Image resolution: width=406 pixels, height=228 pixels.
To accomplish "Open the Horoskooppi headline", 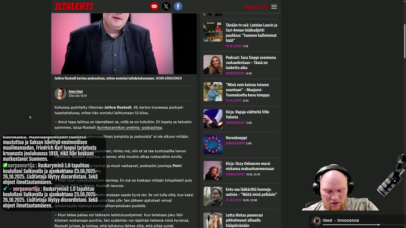I will coord(236,138).
